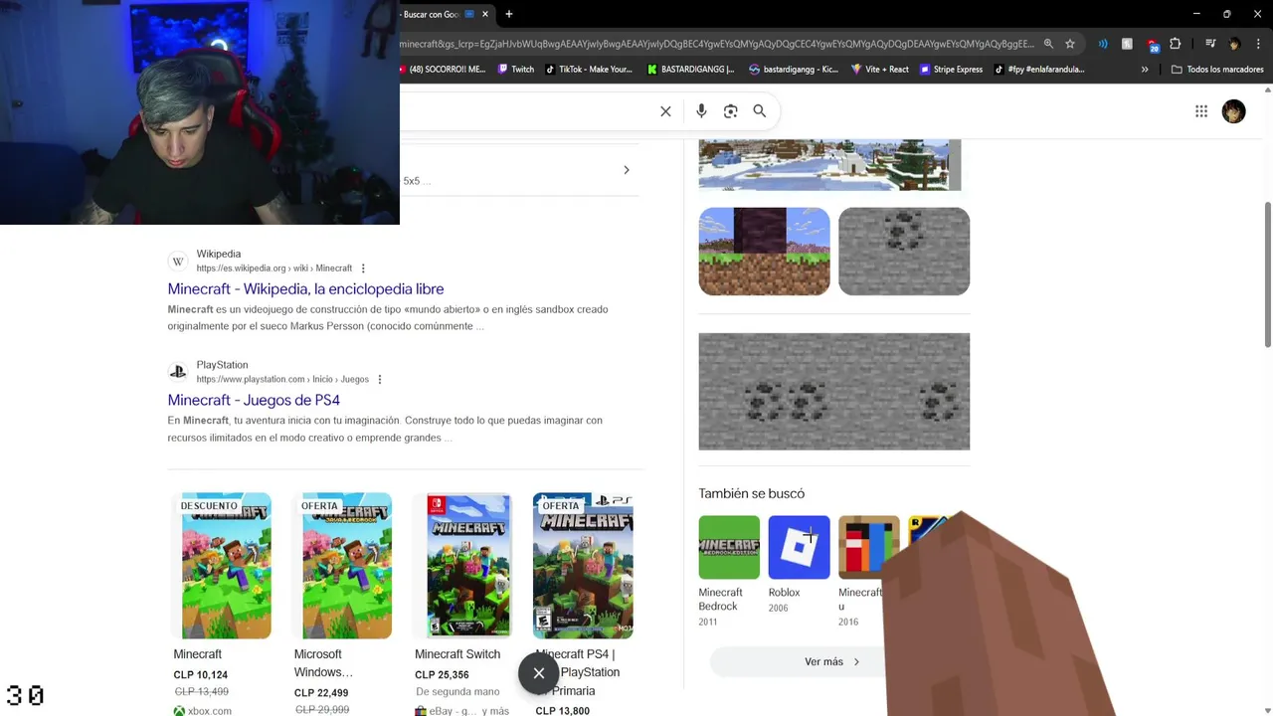Open the PlayStation result options menu
The height and width of the screenshot is (716, 1273).
pyautogui.click(x=380, y=379)
